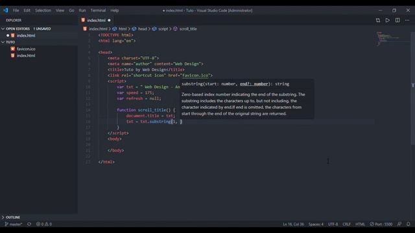Open problems panel via errors and warnings count
The height and width of the screenshot is (233, 415).
[x=44, y=224]
